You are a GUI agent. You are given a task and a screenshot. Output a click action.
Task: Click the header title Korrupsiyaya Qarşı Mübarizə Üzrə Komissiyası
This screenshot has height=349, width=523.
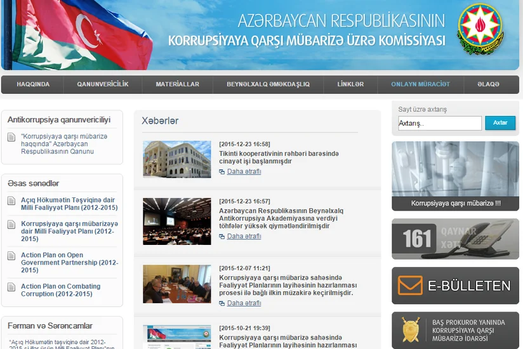pos(307,41)
